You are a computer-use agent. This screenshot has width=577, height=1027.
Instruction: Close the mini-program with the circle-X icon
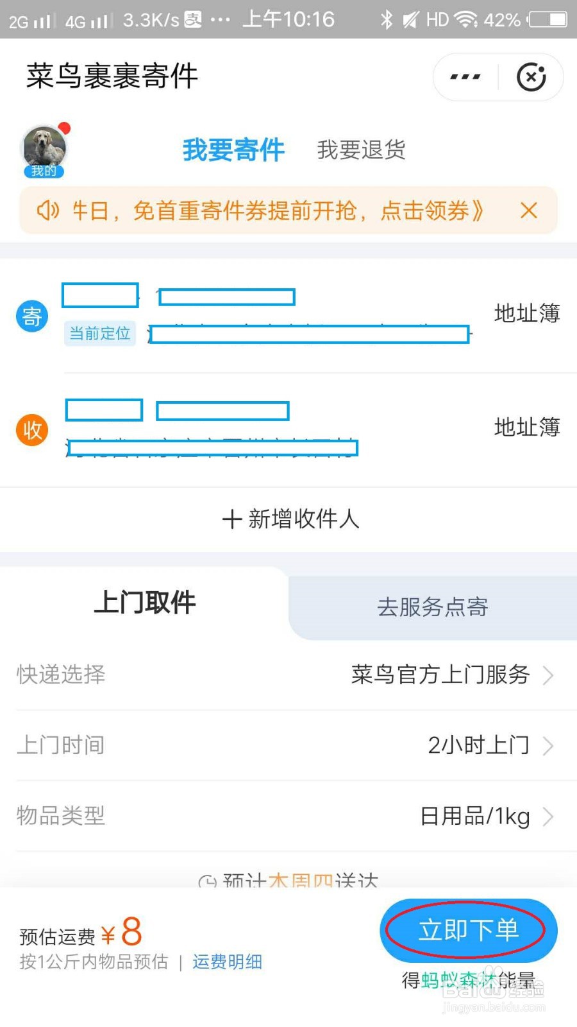click(x=531, y=77)
